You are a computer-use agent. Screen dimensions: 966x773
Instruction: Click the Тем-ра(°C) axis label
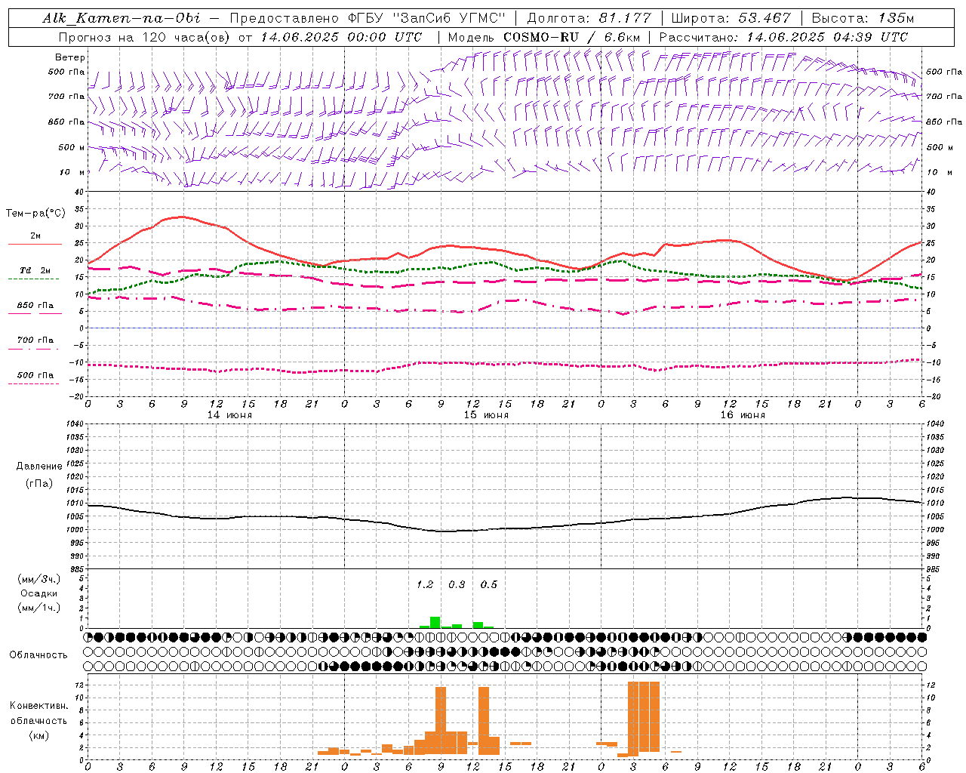[35, 213]
